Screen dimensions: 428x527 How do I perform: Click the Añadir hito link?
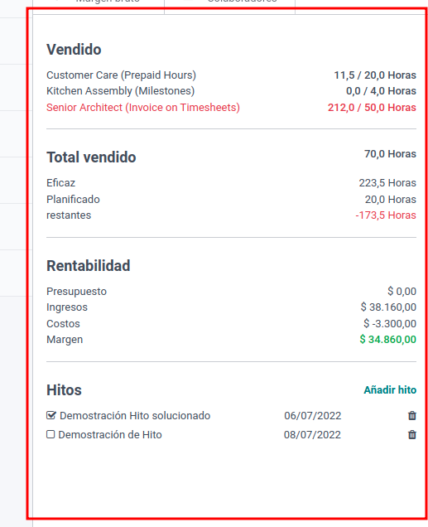point(390,390)
